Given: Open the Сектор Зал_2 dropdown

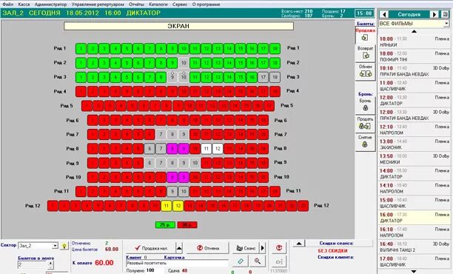Looking at the screenshot, I should [x=55, y=246].
